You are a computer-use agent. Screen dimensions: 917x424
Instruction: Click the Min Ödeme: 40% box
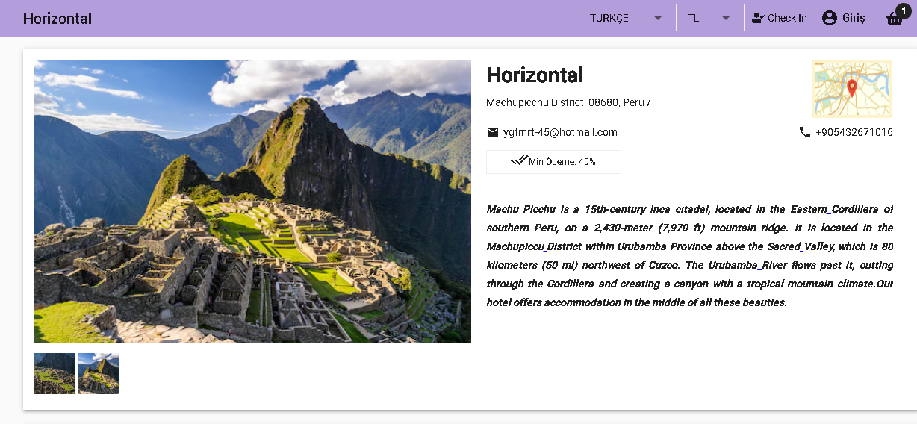pyautogui.click(x=553, y=161)
